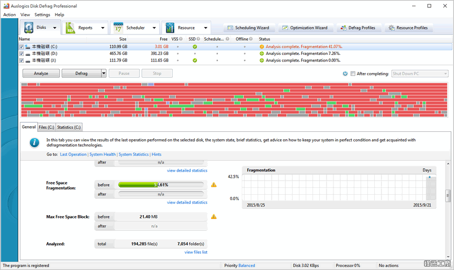
Task: Enable the After completing checkbox
Action: click(353, 74)
